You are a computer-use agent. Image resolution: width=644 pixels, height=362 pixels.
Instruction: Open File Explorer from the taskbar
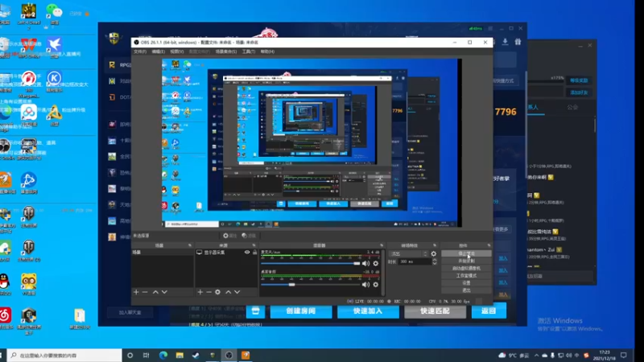180,356
